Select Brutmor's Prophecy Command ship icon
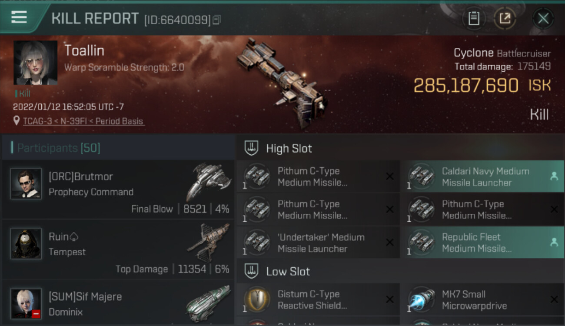Image resolution: width=565 pixels, height=326 pixels. (209, 181)
